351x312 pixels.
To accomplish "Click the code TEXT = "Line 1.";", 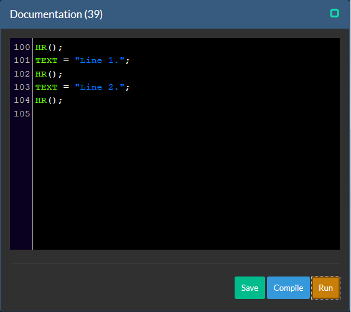I will pos(82,60).
